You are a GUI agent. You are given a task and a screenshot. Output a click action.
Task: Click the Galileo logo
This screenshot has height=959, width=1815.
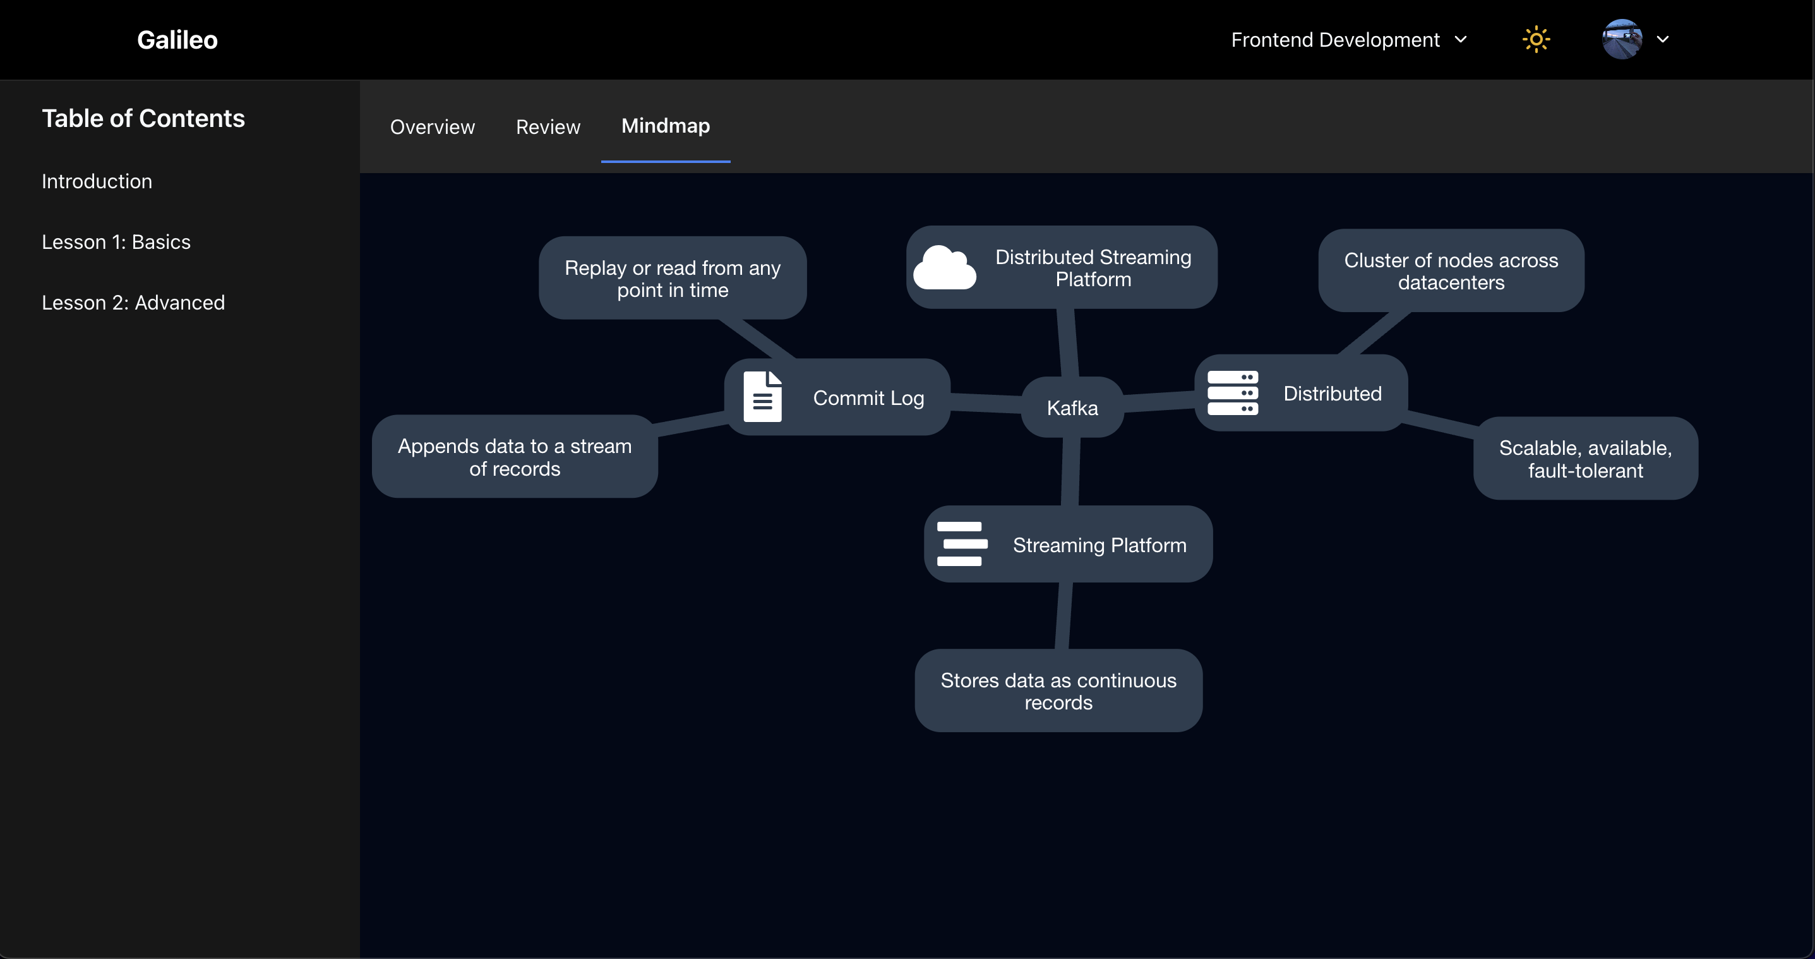point(177,40)
